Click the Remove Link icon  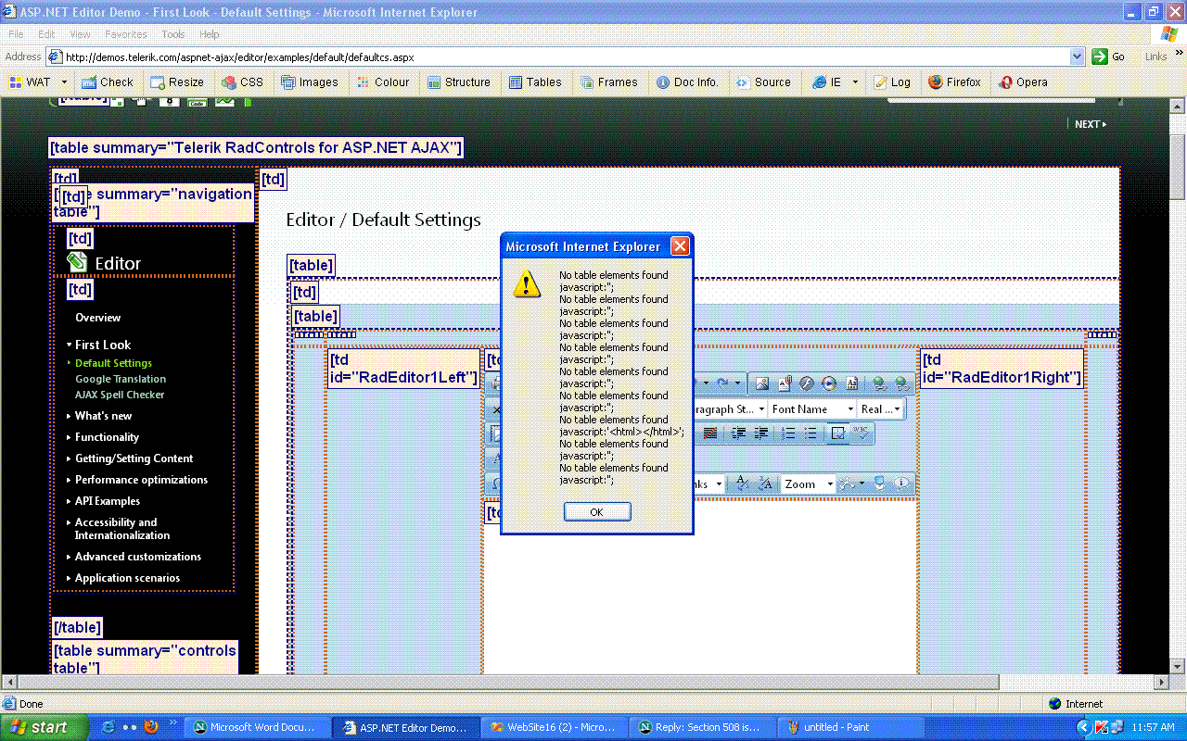900,383
